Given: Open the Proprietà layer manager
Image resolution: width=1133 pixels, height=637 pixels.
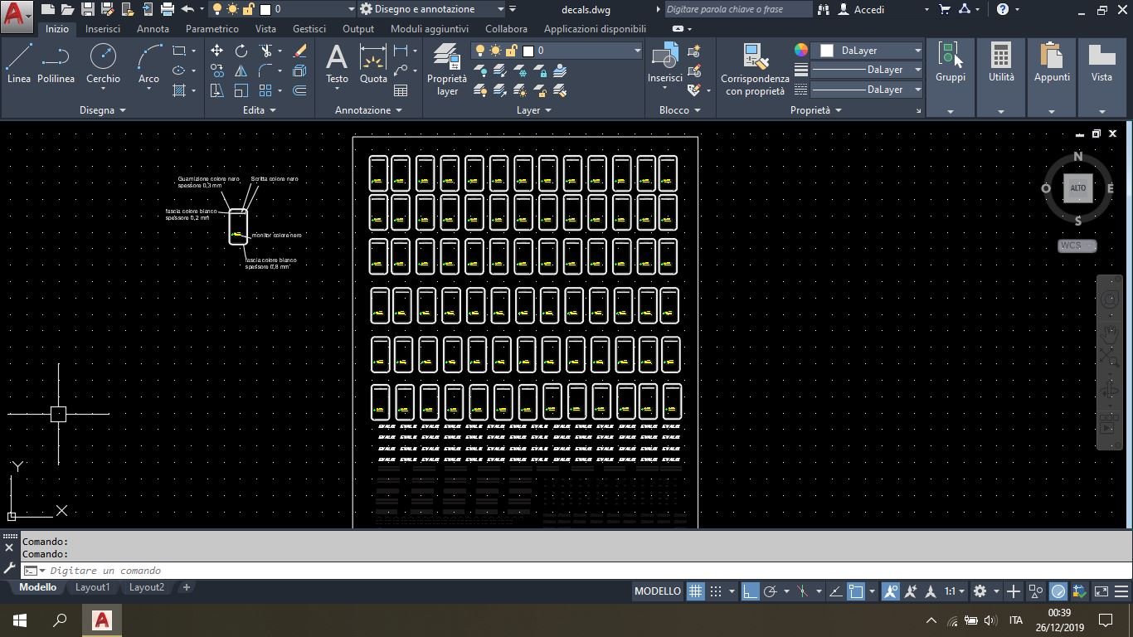Looking at the screenshot, I should click(447, 70).
